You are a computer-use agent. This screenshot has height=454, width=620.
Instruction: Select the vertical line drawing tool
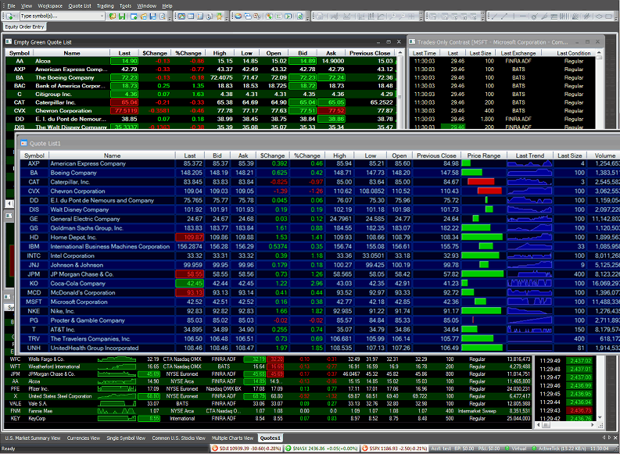514,16
